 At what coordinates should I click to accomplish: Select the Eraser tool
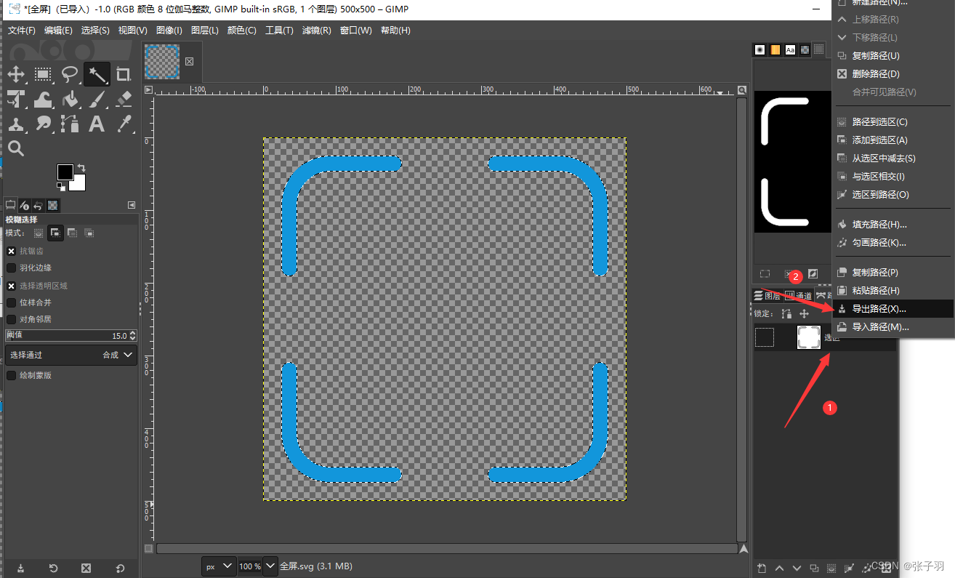(x=124, y=99)
